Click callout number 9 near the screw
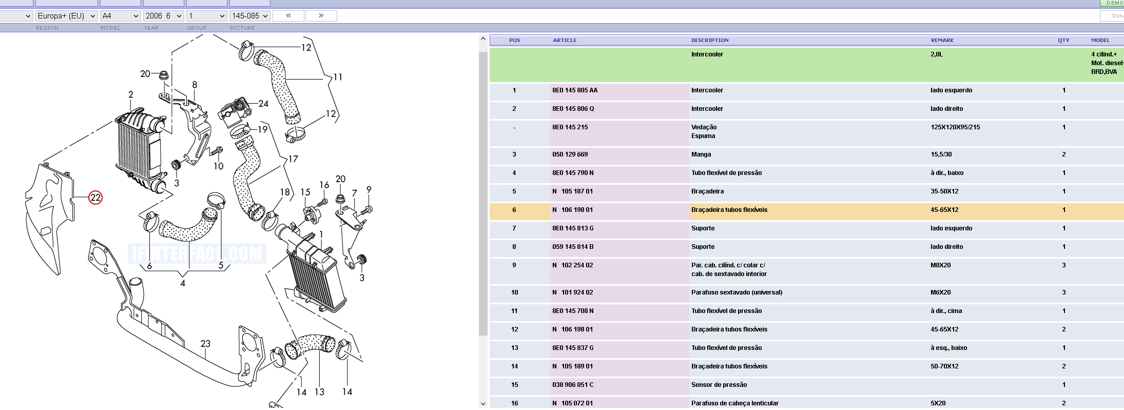The image size is (1124, 410). [369, 190]
